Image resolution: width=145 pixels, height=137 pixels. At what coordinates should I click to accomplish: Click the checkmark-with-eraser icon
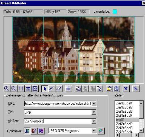136,89
